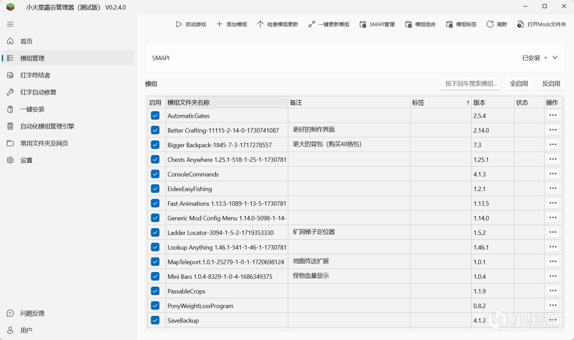Open actions menu for Better Crafting
The width and height of the screenshot is (574, 340).
553,130
